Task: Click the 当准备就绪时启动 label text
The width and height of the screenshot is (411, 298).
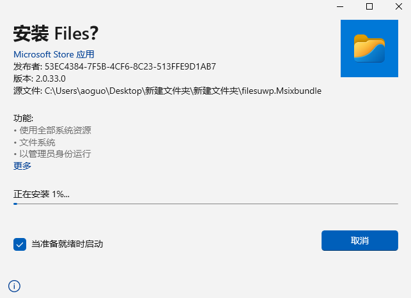Action: coord(67,244)
